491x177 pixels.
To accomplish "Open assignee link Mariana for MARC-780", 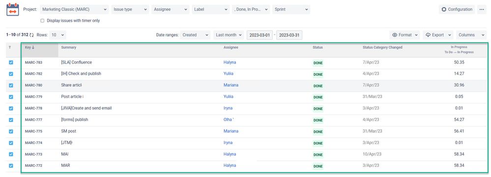I will (231, 85).
